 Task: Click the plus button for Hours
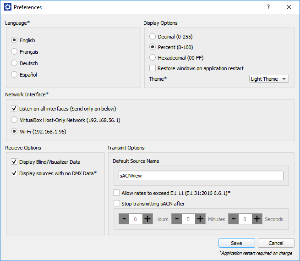pyautogui.click(x=147, y=219)
